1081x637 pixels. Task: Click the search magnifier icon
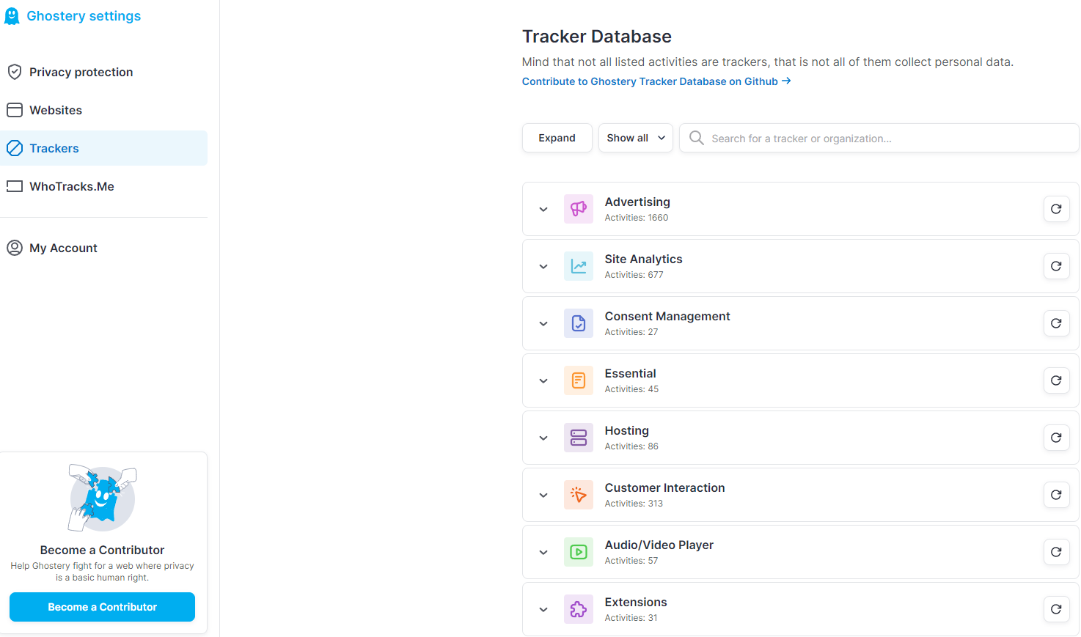697,138
